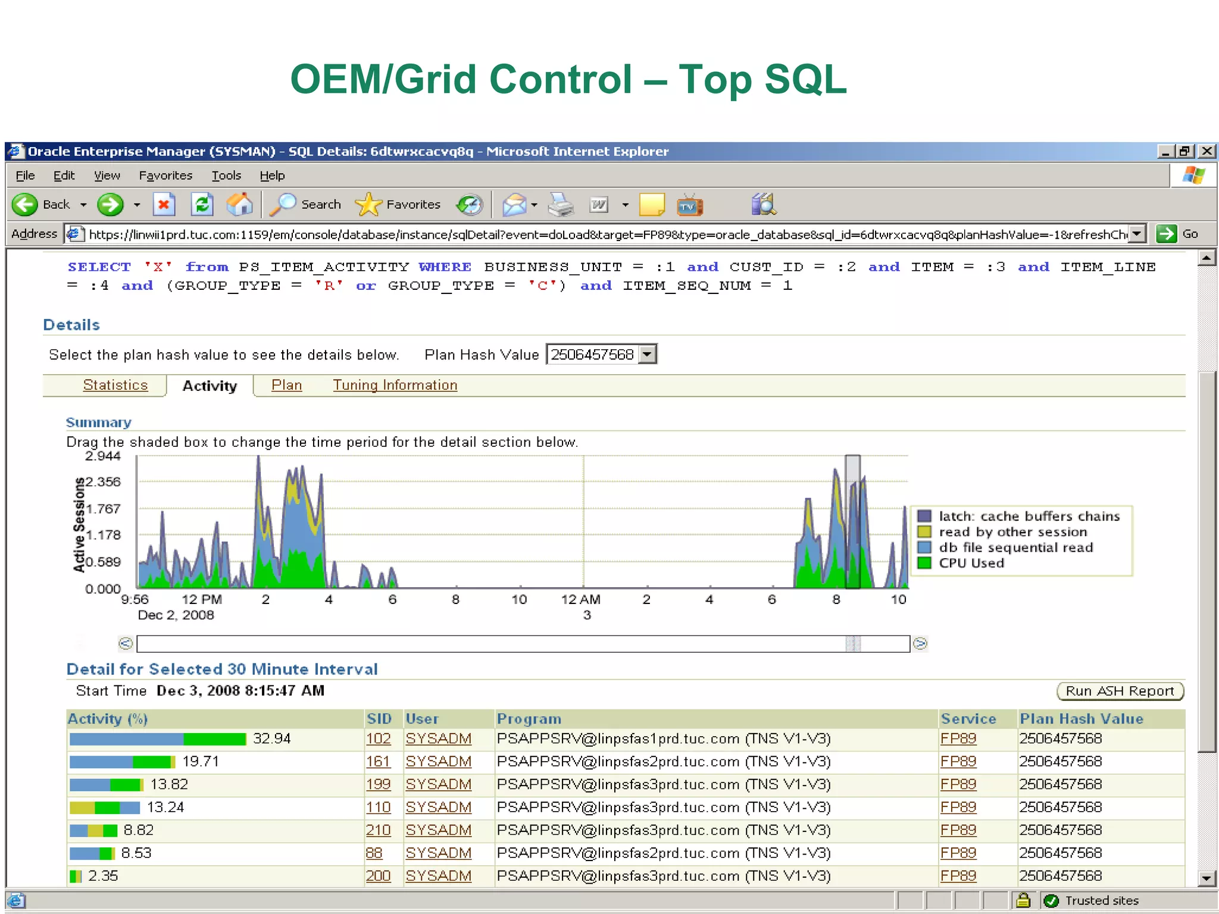Click the db file sequential read legend swatch

click(924, 547)
